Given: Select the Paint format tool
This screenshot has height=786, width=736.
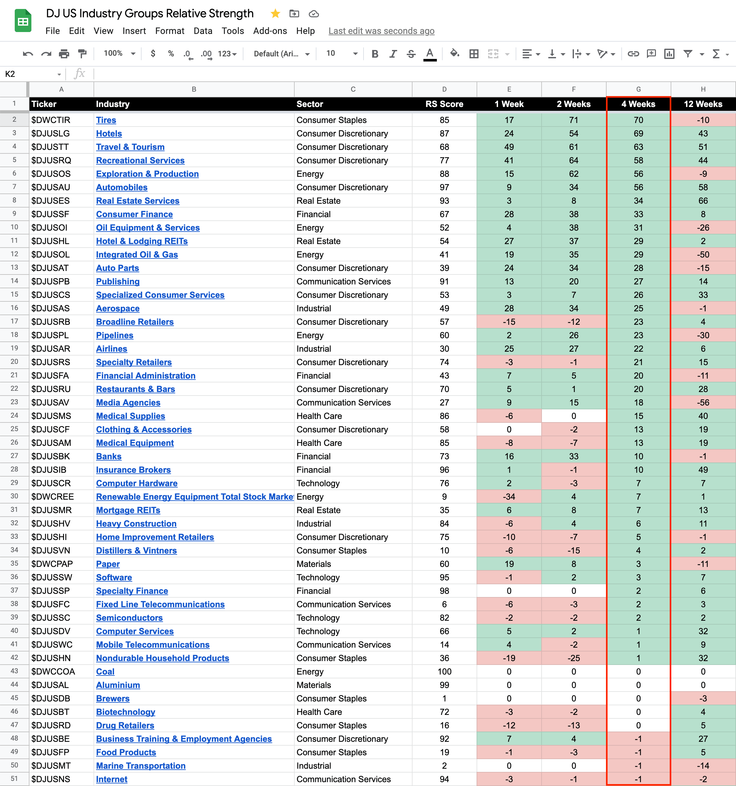Looking at the screenshot, I should 82,54.
